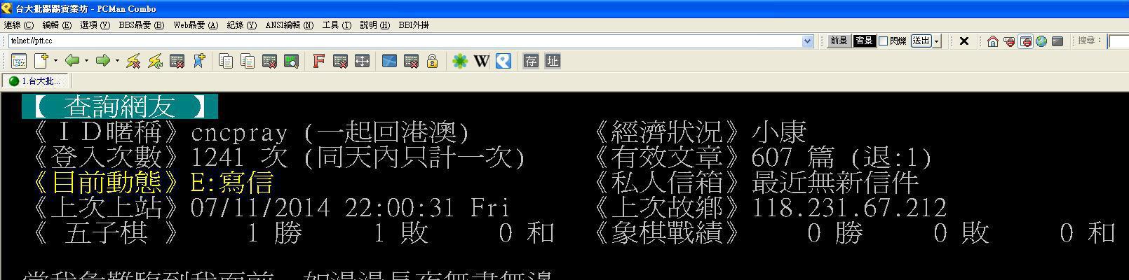The image size is (1129, 280).
Task: Click the paste icon
Action: click(248, 61)
